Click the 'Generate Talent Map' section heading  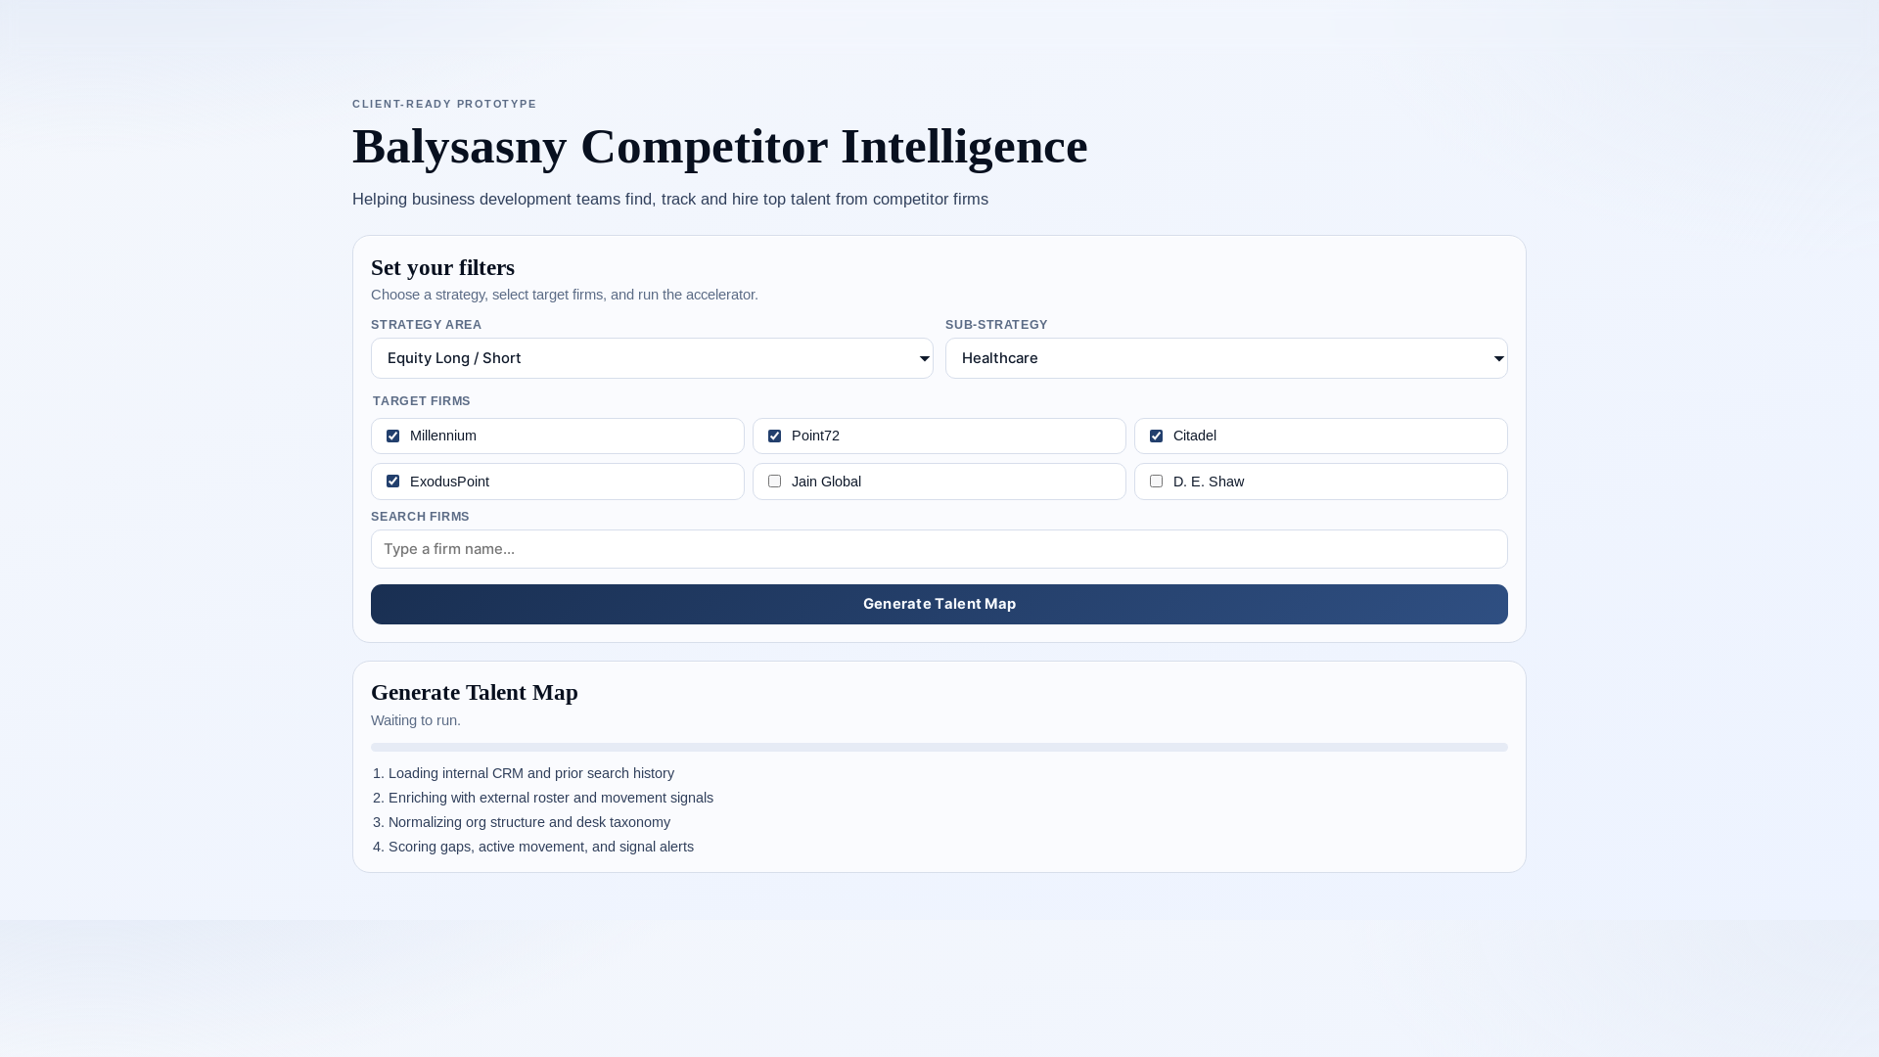[475, 692]
